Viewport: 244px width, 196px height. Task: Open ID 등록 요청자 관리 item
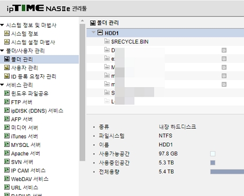coord(34,76)
